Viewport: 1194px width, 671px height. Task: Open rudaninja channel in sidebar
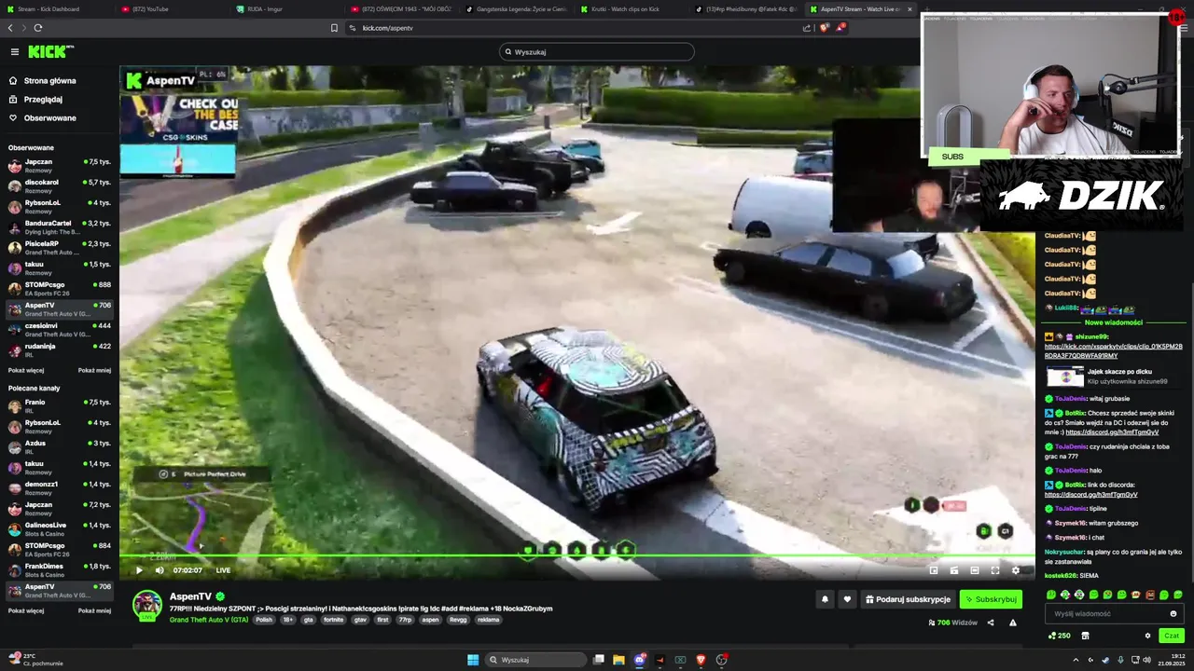coord(60,350)
